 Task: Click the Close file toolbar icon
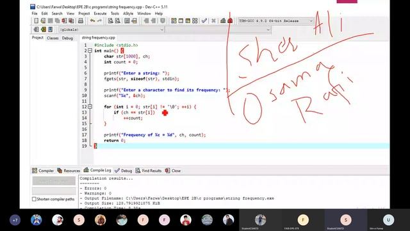(64, 21)
